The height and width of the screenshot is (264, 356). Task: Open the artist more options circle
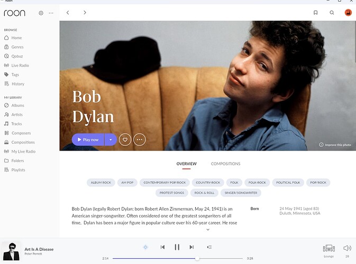[x=140, y=139]
